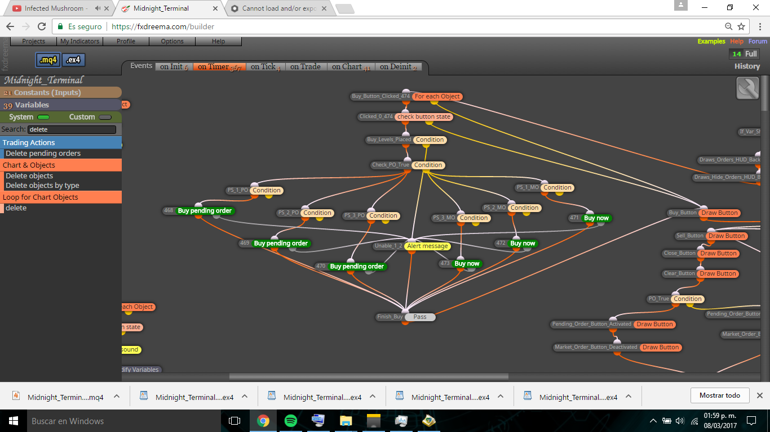Toggle the Custom blocks switch
This screenshot has height=432, width=770.
(105, 118)
